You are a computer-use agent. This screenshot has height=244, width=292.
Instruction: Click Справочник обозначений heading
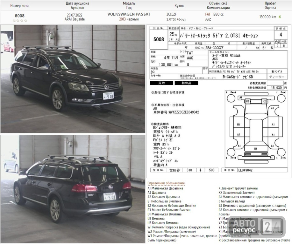pyautogui.click(x=166, y=183)
